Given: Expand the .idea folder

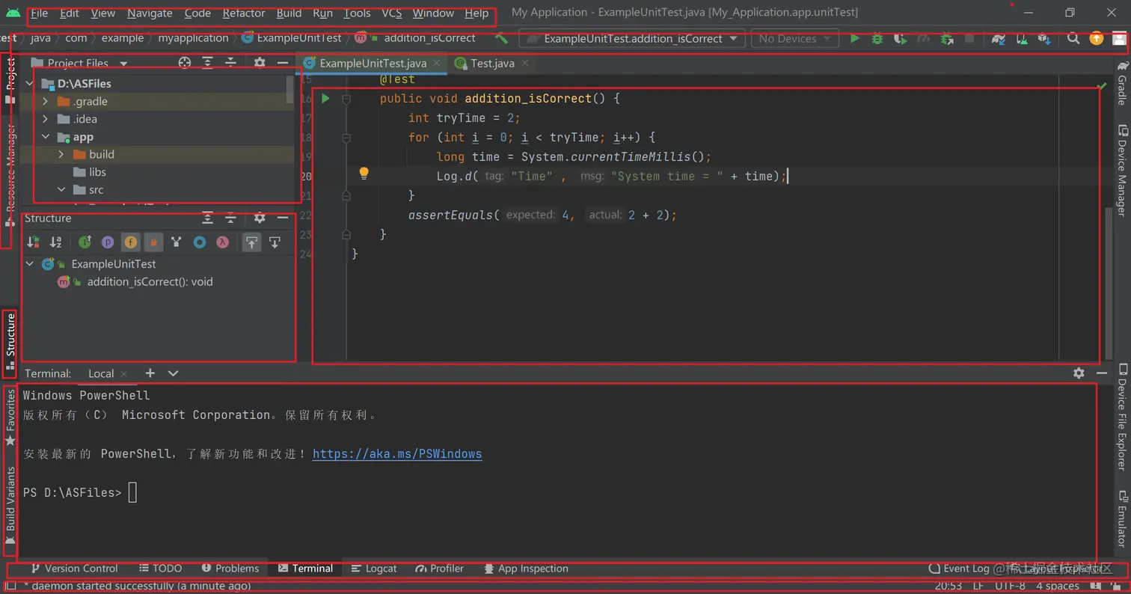Looking at the screenshot, I should tap(46, 119).
